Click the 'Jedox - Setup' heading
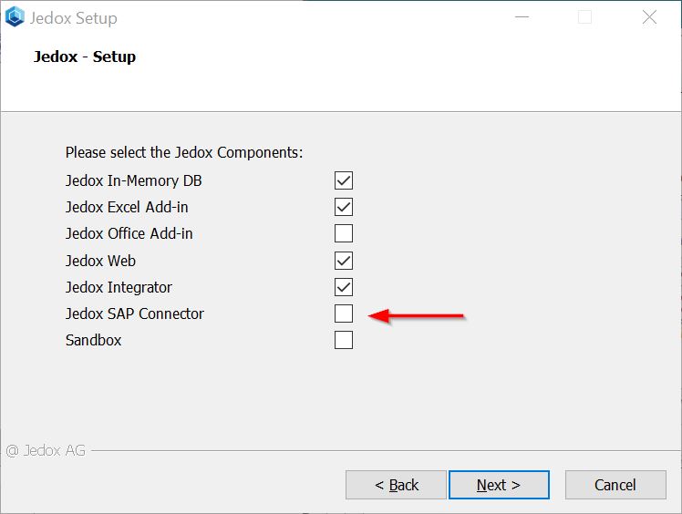This screenshot has width=682, height=514. click(85, 57)
